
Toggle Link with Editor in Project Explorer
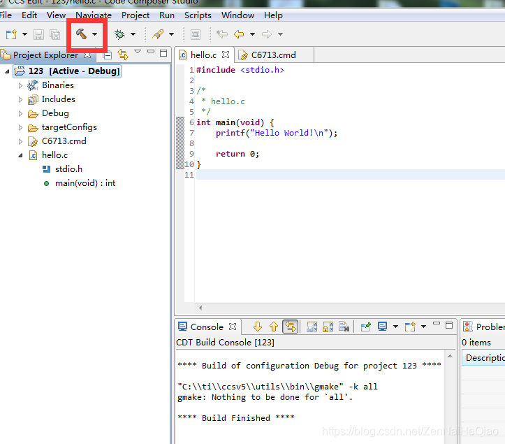pos(123,55)
